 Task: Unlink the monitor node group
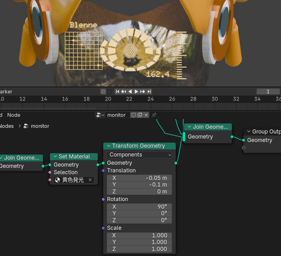click(x=146, y=115)
